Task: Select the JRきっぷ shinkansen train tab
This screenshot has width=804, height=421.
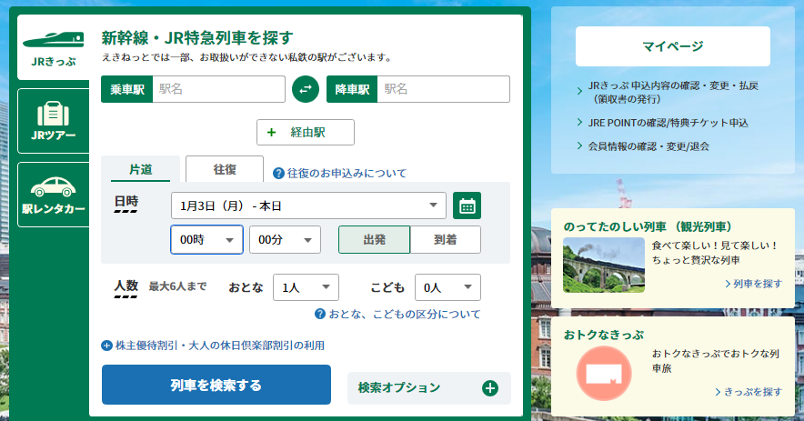Action: pos(54,47)
